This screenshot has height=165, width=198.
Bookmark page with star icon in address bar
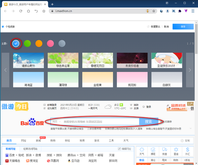point(154,11)
